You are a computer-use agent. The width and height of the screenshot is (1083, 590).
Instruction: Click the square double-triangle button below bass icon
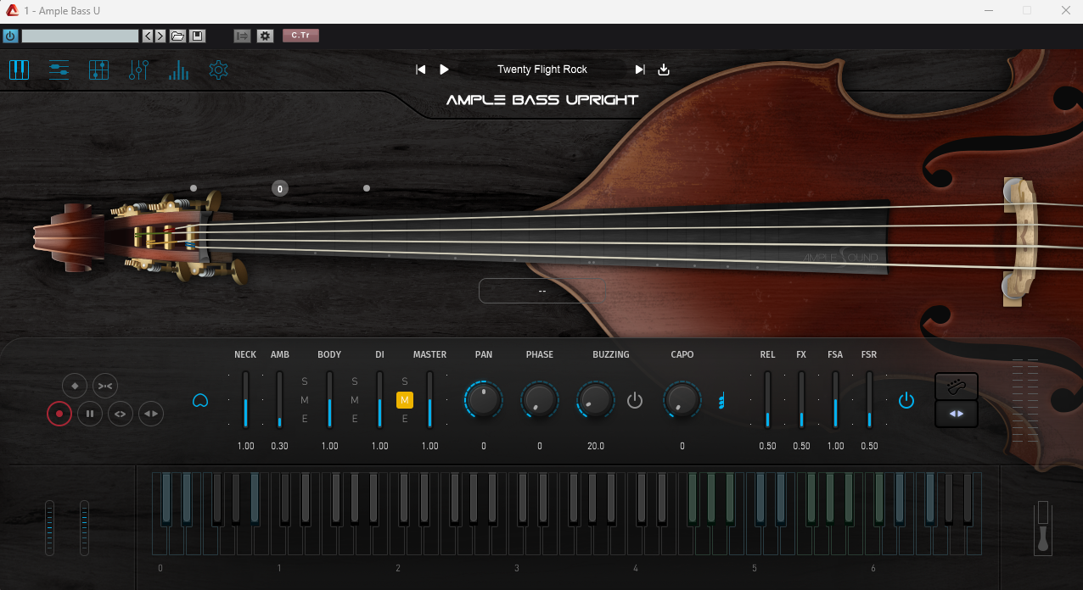tap(957, 414)
